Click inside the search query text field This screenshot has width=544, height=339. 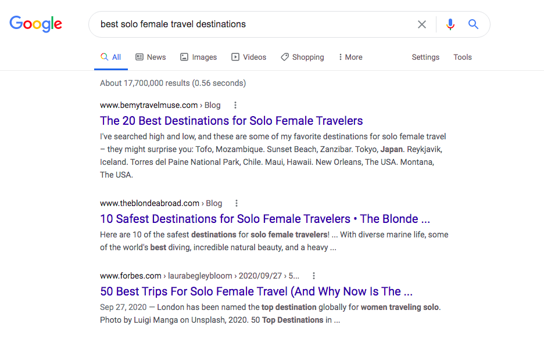click(x=253, y=24)
